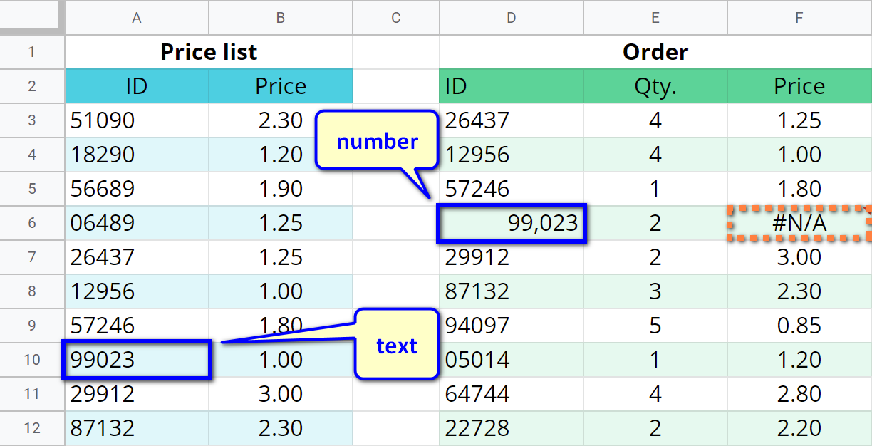
Task: Select the quantity 5 for order 94097
Action: 655,326
